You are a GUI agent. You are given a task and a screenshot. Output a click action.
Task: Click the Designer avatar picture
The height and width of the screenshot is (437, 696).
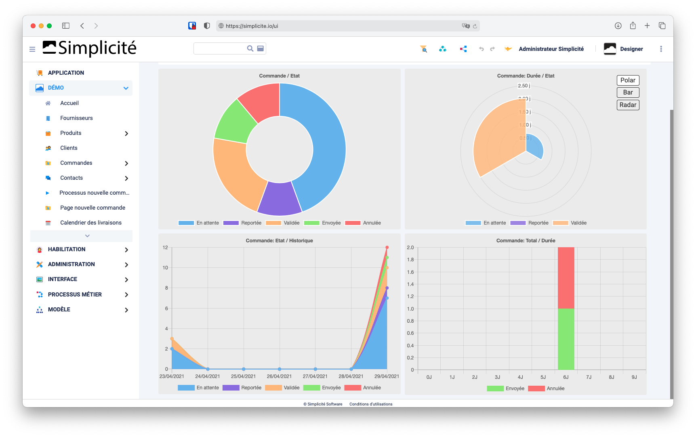(610, 49)
